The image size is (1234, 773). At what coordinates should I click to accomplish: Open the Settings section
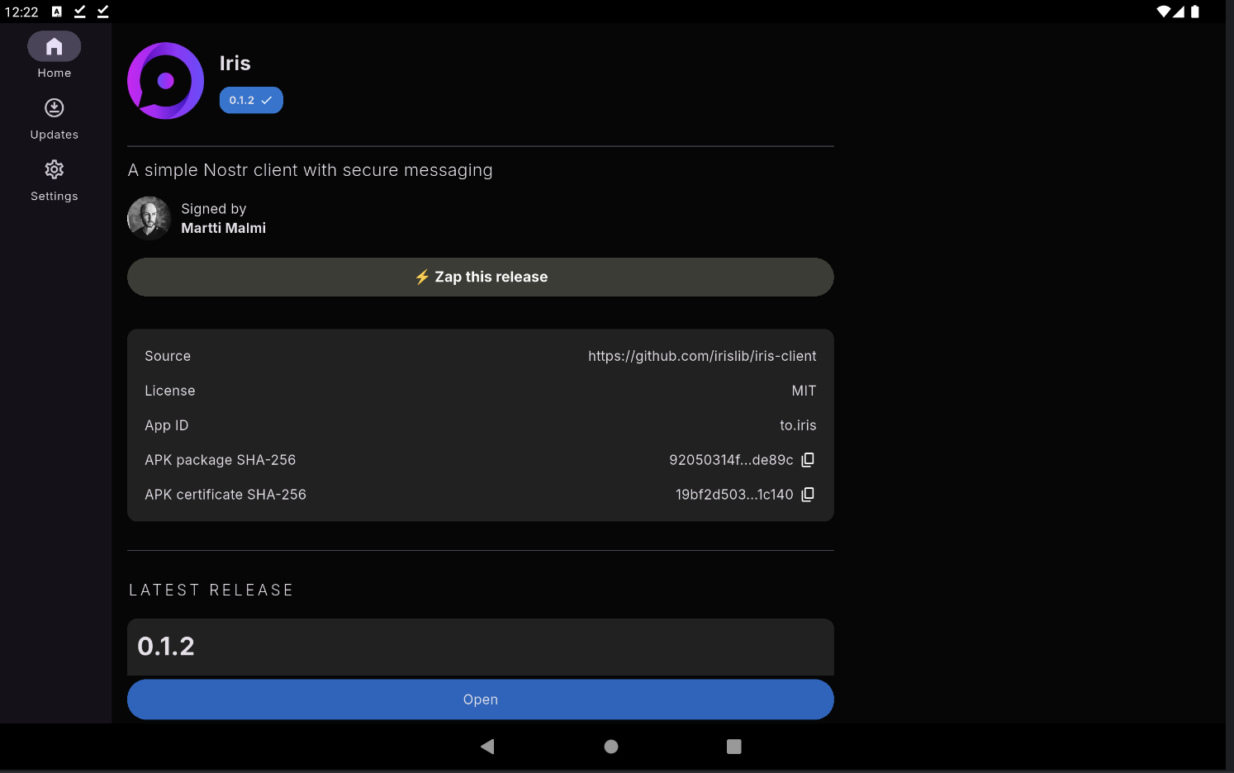(55, 180)
